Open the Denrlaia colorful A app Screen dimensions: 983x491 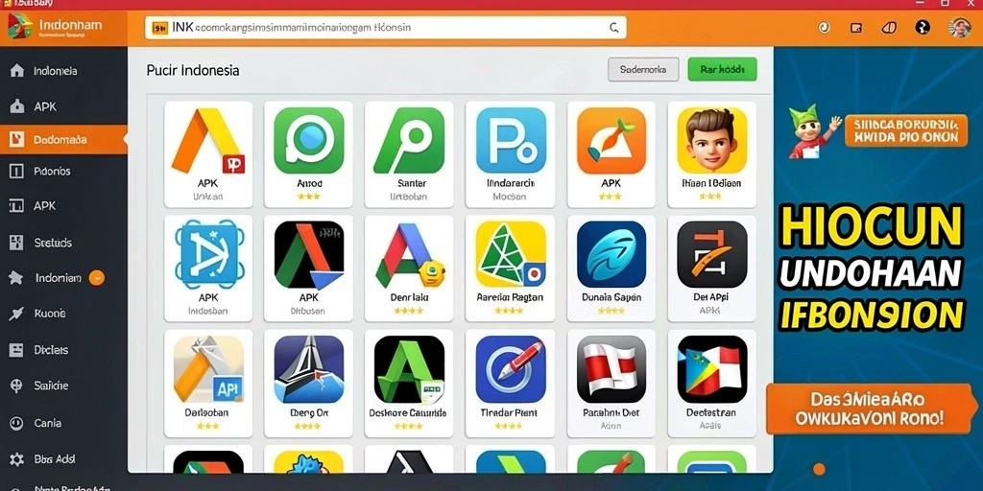[x=409, y=269]
